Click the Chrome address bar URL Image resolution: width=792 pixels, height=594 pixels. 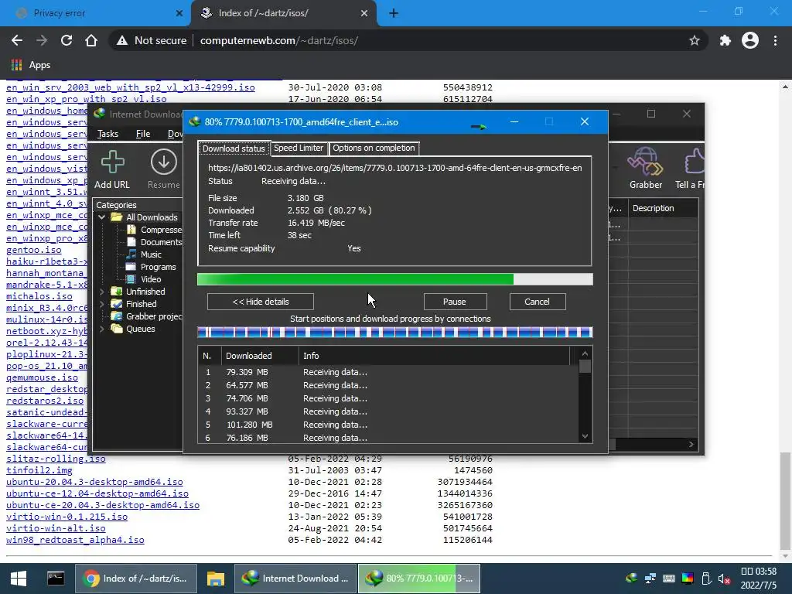pos(278,40)
